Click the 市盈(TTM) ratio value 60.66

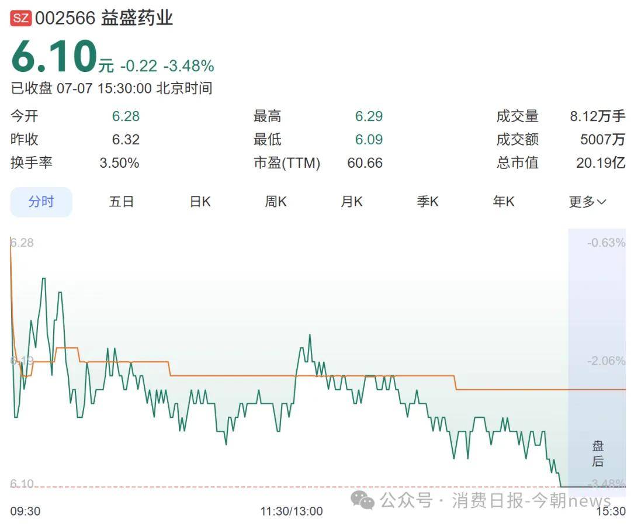coord(365,163)
